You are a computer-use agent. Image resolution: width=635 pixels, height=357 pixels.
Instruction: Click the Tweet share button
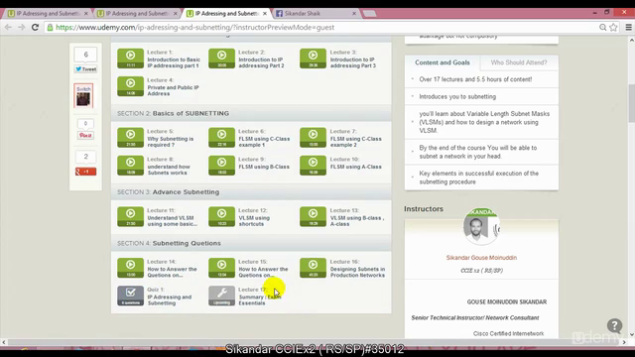pos(85,69)
